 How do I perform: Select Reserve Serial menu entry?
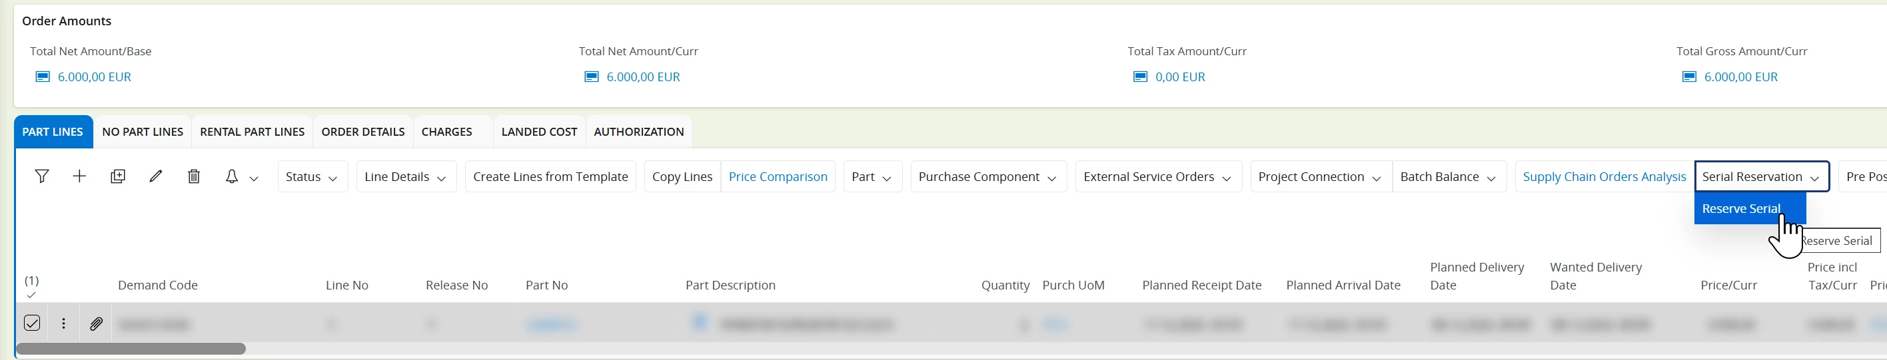click(1740, 208)
